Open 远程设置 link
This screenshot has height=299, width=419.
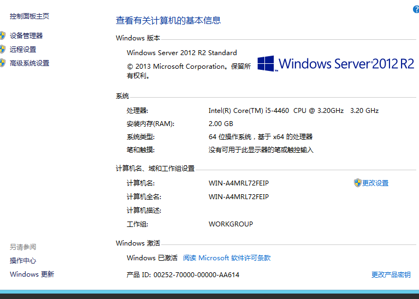[23, 49]
